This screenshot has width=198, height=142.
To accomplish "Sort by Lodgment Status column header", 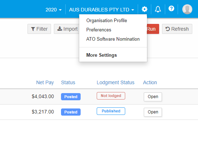I will [116, 82].
